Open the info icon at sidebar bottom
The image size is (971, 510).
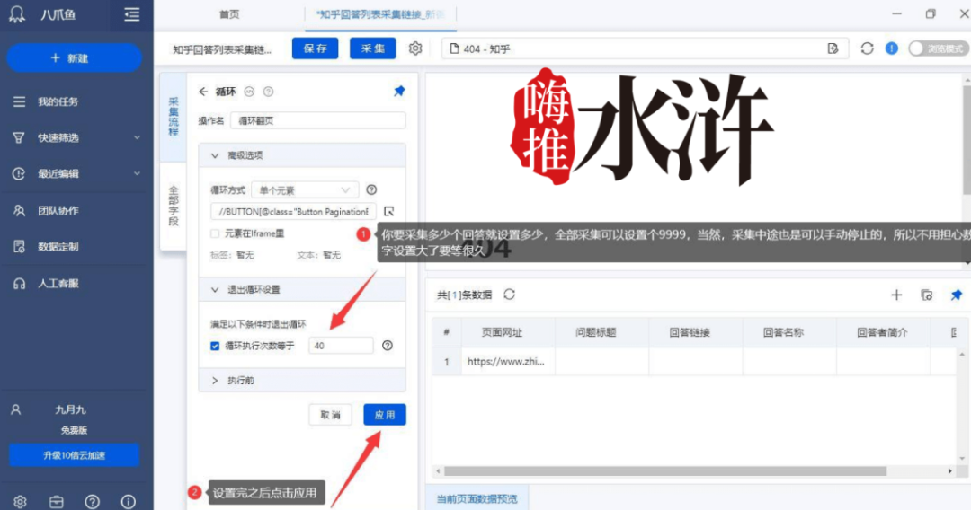point(129,501)
